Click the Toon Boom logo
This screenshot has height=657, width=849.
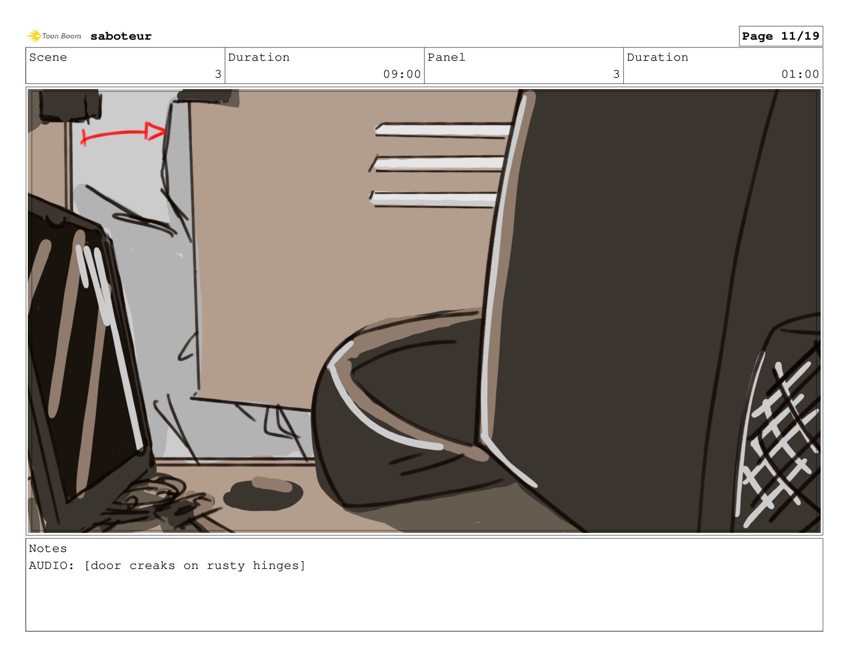pos(54,36)
